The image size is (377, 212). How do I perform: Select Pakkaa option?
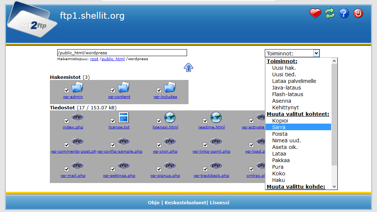298,160
